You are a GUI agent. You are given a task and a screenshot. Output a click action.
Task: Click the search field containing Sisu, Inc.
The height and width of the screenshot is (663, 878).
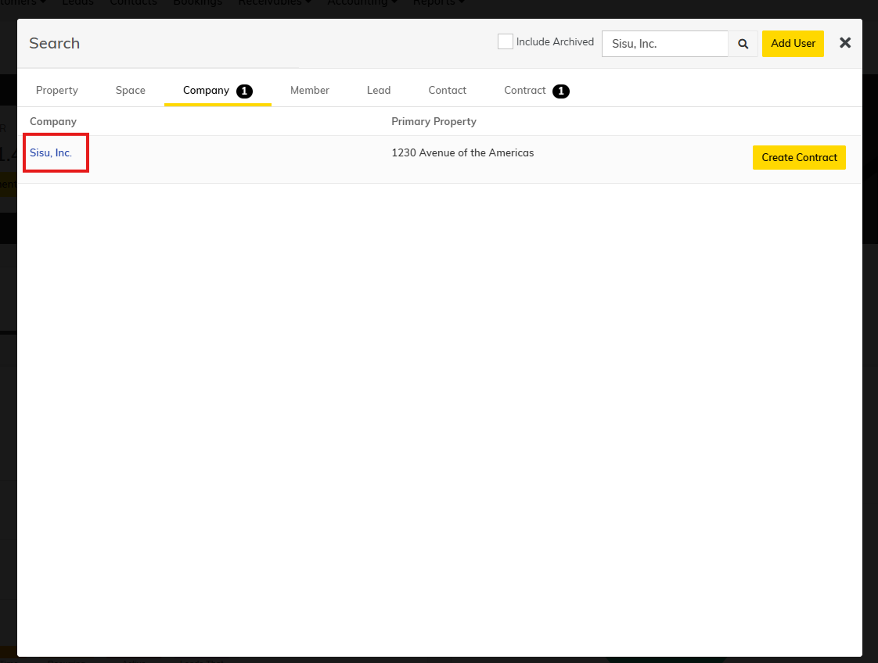[664, 44]
